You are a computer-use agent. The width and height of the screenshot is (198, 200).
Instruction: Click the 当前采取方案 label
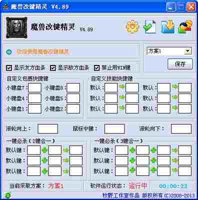coord(26,185)
